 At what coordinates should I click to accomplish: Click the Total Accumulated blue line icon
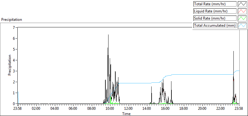(242, 25)
